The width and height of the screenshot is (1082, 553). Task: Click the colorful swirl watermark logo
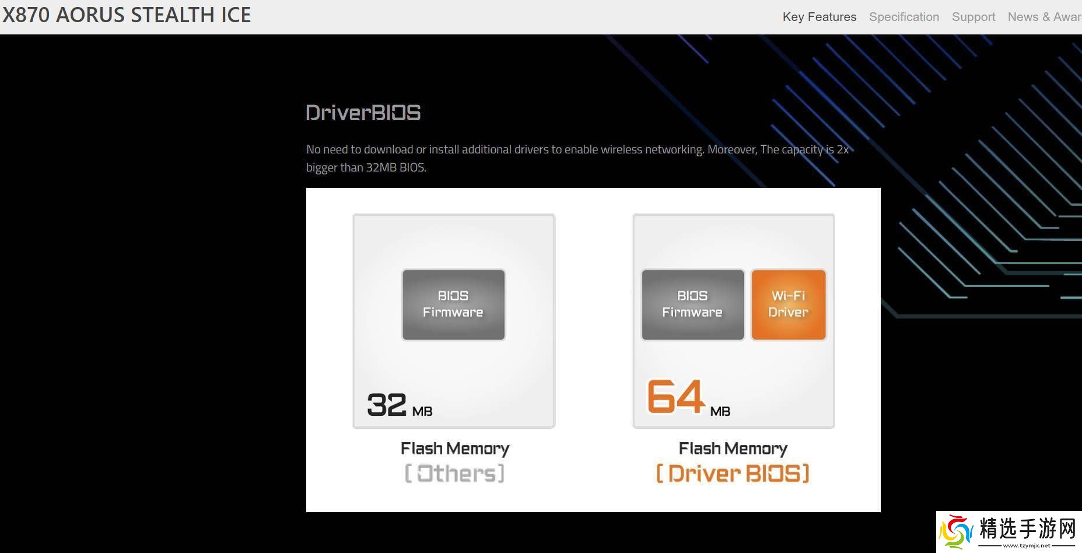955,531
